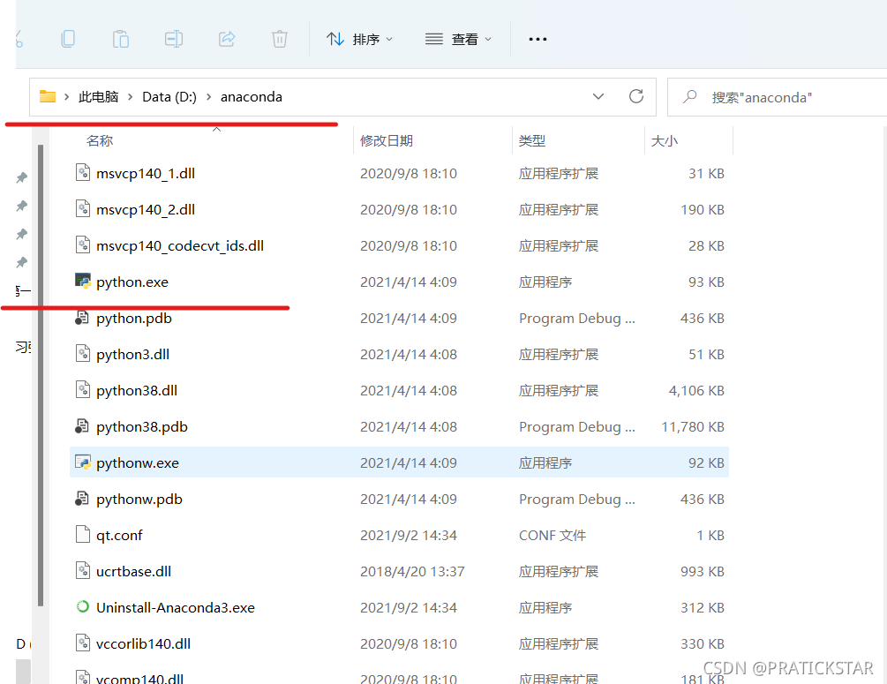Image resolution: width=887 pixels, height=684 pixels.
Task: Click the python38.pdb file icon
Action: point(82,426)
